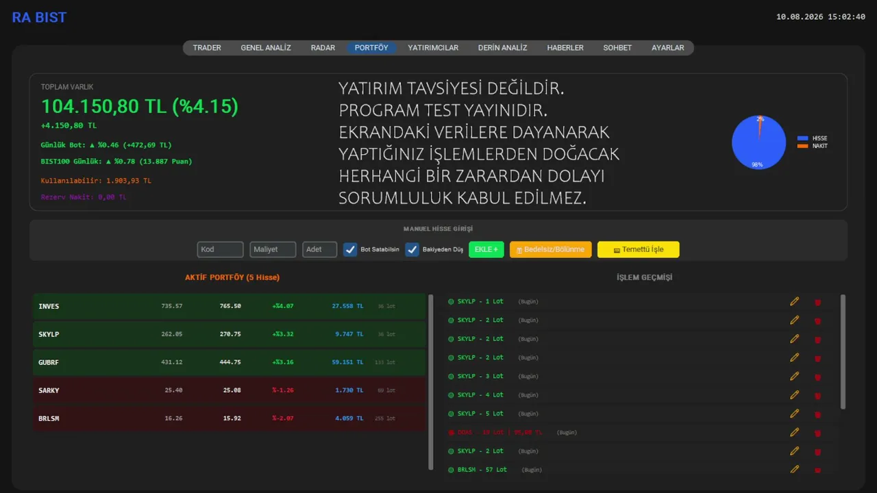Open the AYARLAR settings tab

tap(668, 48)
